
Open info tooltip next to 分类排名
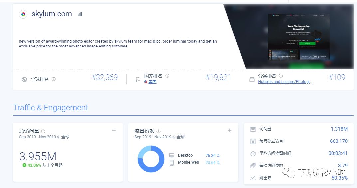click(281, 76)
